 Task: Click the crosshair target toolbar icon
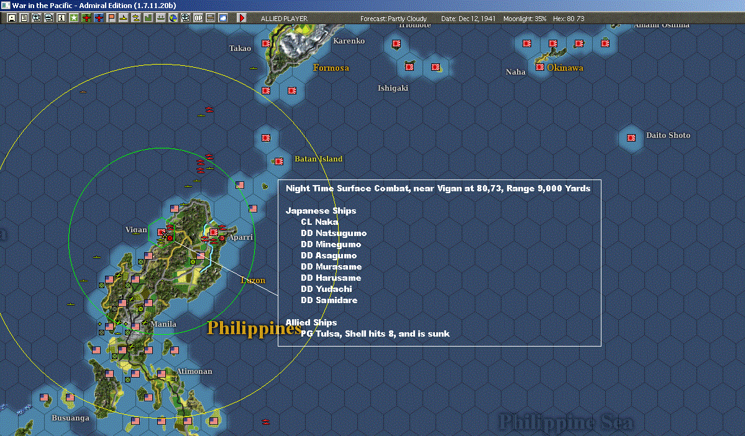(185, 18)
